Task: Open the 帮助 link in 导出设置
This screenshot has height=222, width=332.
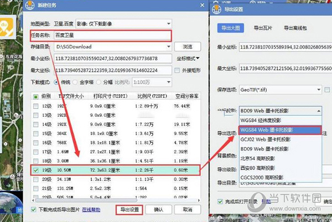Action: click(x=266, y=202)
